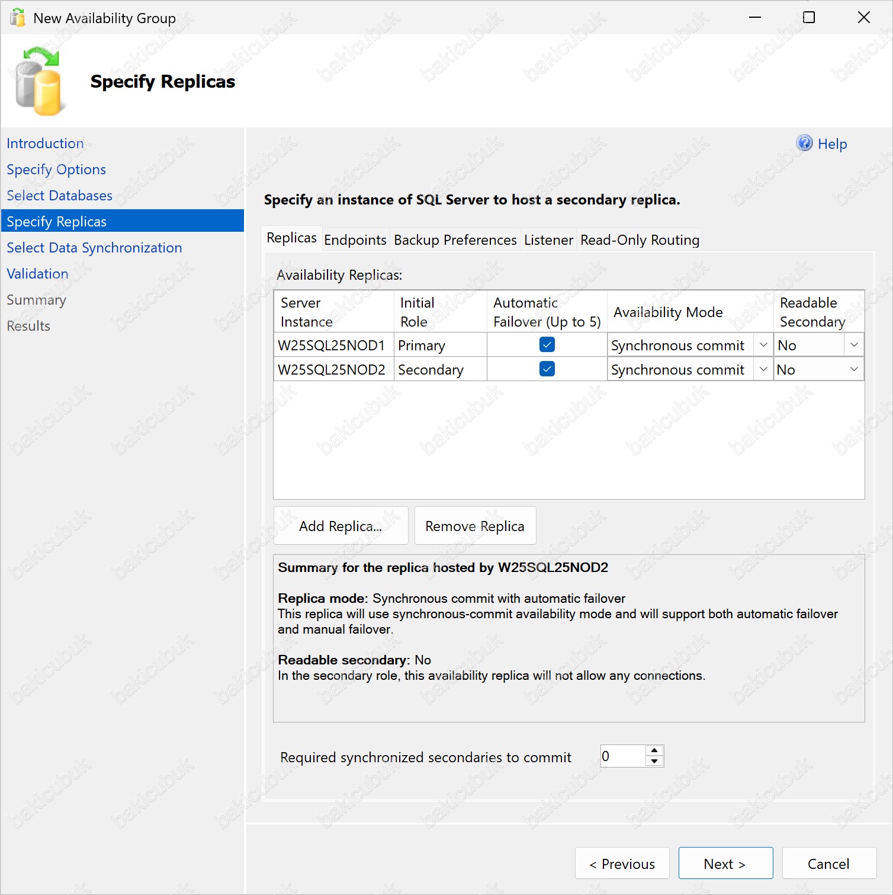Open Availability Mode dropdown for W25SQL25NOD1
This screenshot has height=895, width=893.
tap(763, 345)
